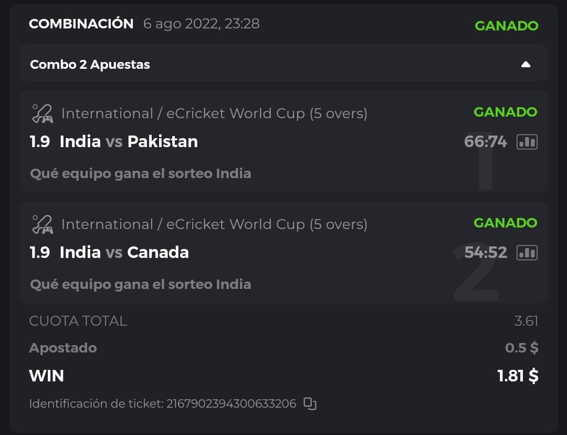567x435 pixels.
Task: Click eCricket icon of India vs Canada bet
Action: point(42,224)
